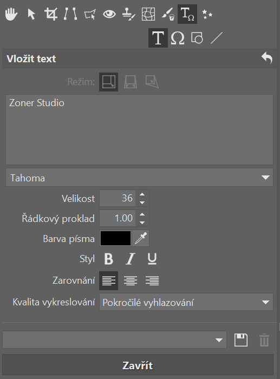The height and width of the screenshot is (379, 280).
Task: Select the Pan hand tool
Action: click(x=11, y=14)
